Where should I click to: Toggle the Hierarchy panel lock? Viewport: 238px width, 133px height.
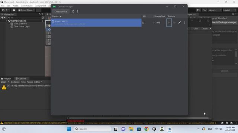pyautogui.click(x=39, y=14)
